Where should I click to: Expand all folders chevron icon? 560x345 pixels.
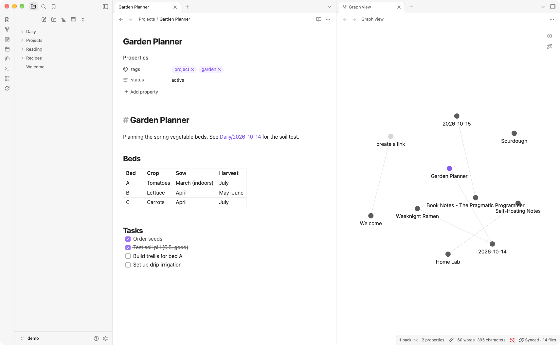pyautogui.click(x=83, y=20)
